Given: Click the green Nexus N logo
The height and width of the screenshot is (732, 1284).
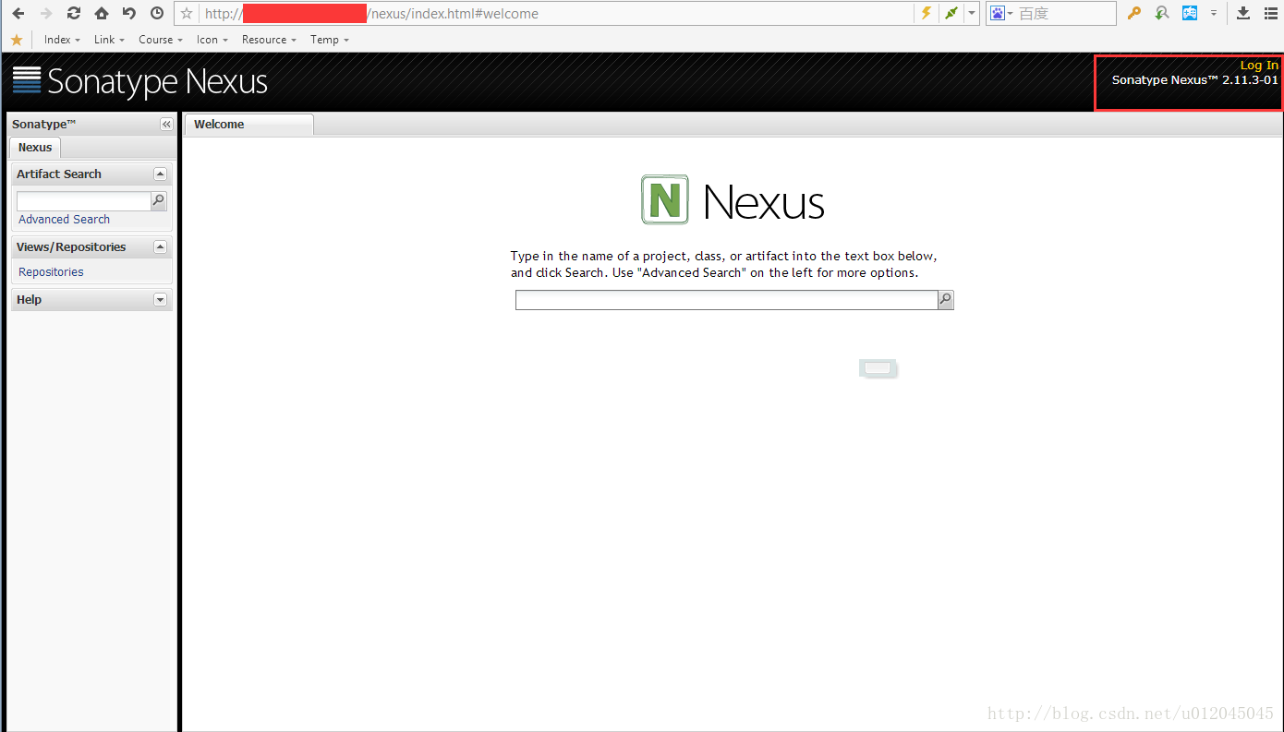Looking at the screenshot, I should pyautogui.click(x=665, y=199).
